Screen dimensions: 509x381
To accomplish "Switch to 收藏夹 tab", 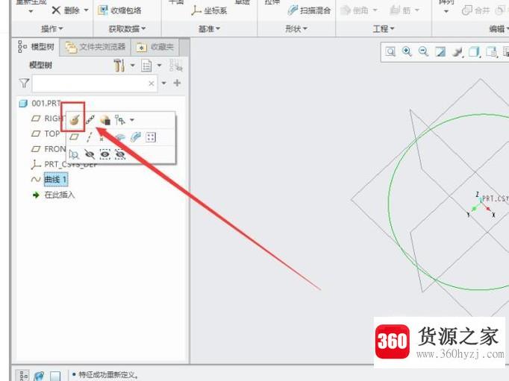I will [154, 47].
